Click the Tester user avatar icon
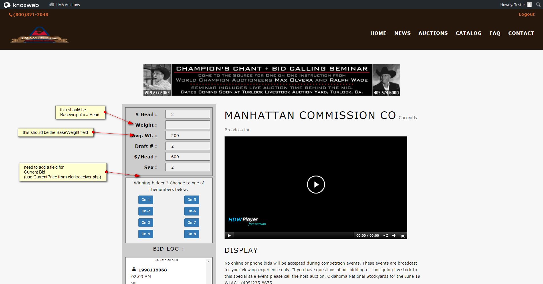This screenshot has height=284, width=543. [x=529, y=5]
